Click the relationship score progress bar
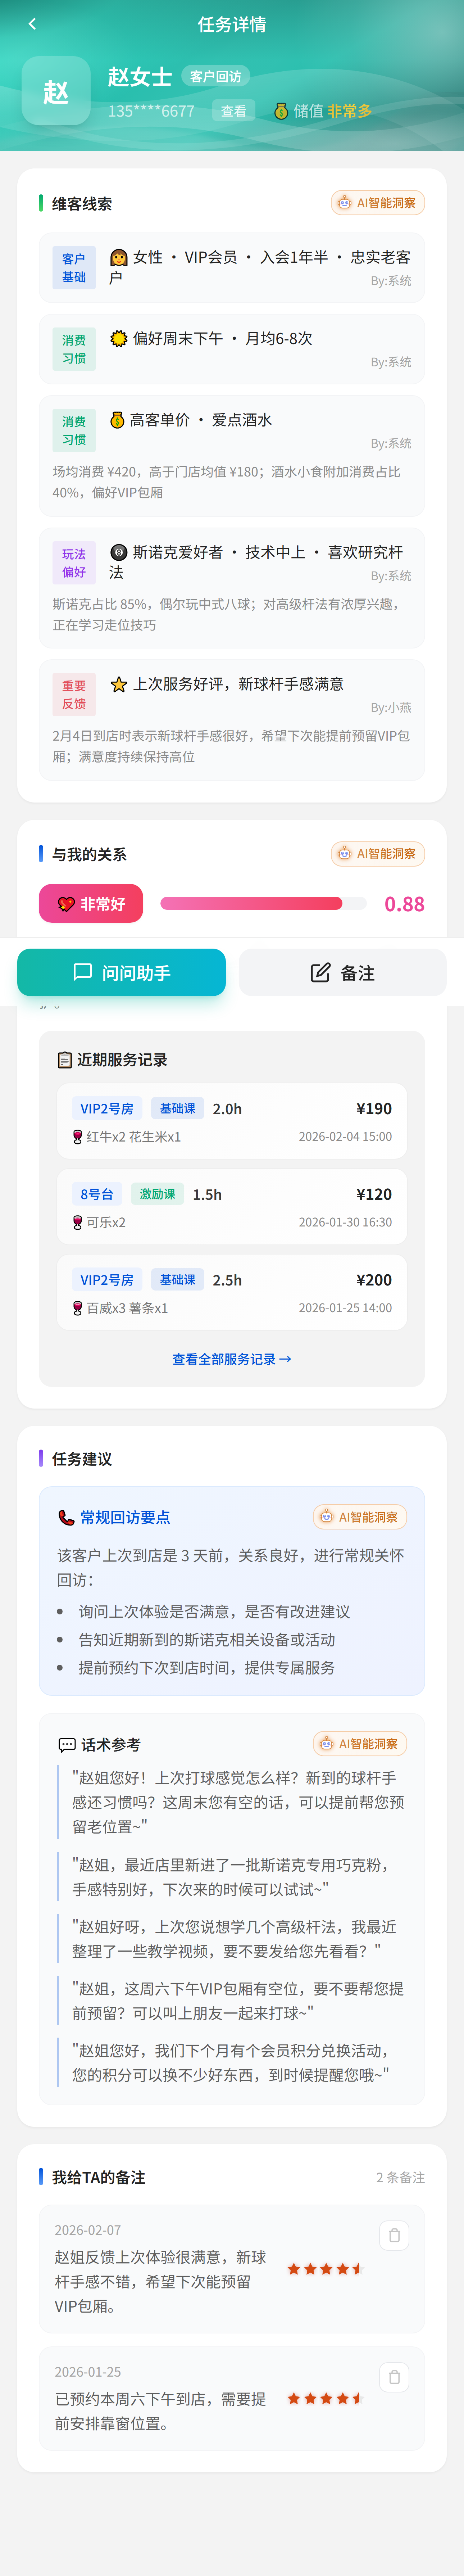This screenshot has width=464, height=2576. pos(251,904)
